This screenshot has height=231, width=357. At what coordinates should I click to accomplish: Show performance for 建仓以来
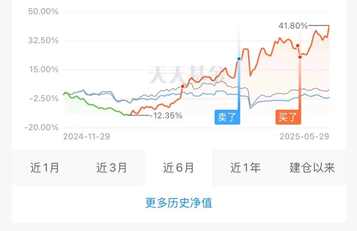pos(312,168)
